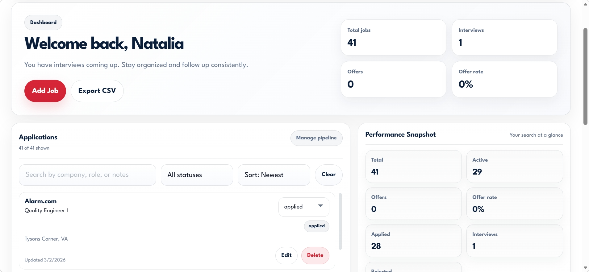The image size is (589, 272).
Task: Click the red Add Job button
Action: pos(45,91)
